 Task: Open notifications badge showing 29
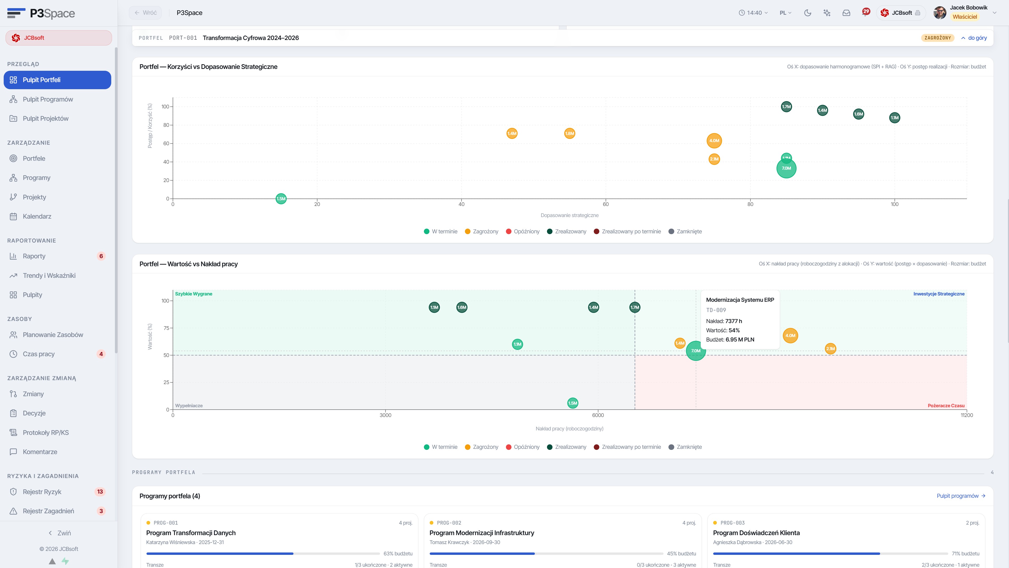[x=866, y=12]
